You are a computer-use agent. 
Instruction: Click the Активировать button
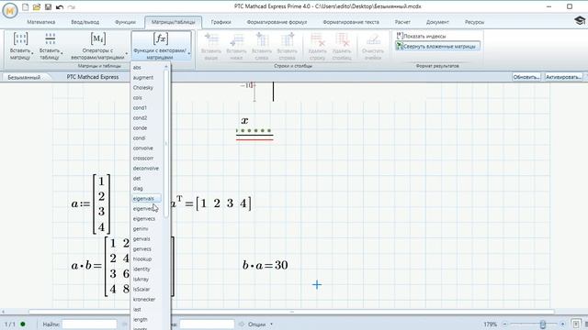pyautogui.click(x=563, y=77)
